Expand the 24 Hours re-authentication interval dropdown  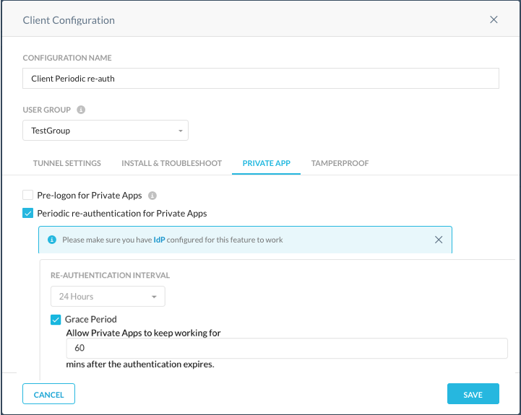(108, 296)
